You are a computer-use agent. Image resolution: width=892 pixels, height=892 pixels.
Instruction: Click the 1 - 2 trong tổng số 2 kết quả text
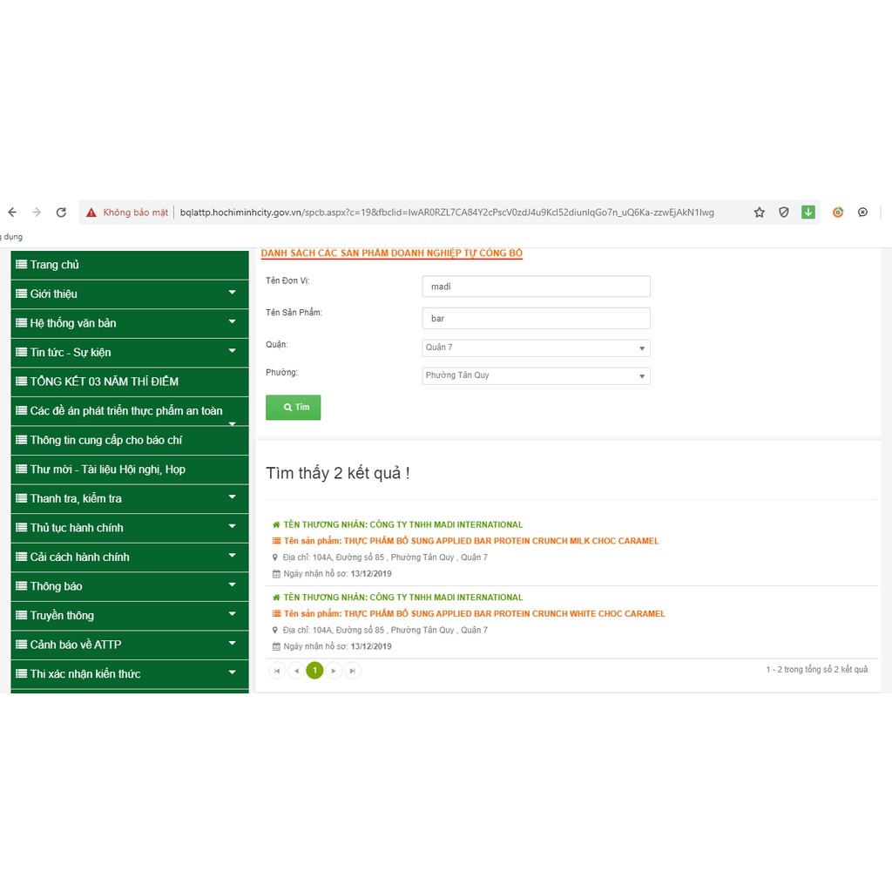click(x=816, y=670)
